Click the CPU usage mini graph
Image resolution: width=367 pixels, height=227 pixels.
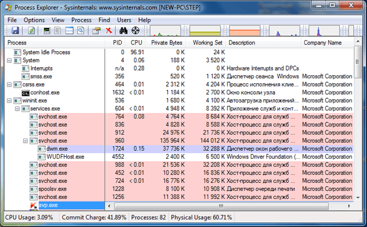165,31
